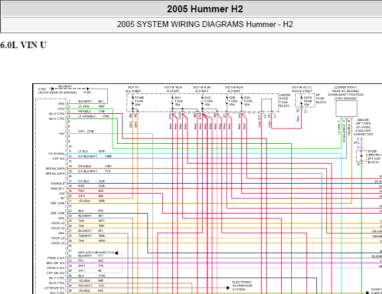Click the 'INJ2 FUSE 15A' label
This screenshot has height=294, width=382.
coord(208,101)
